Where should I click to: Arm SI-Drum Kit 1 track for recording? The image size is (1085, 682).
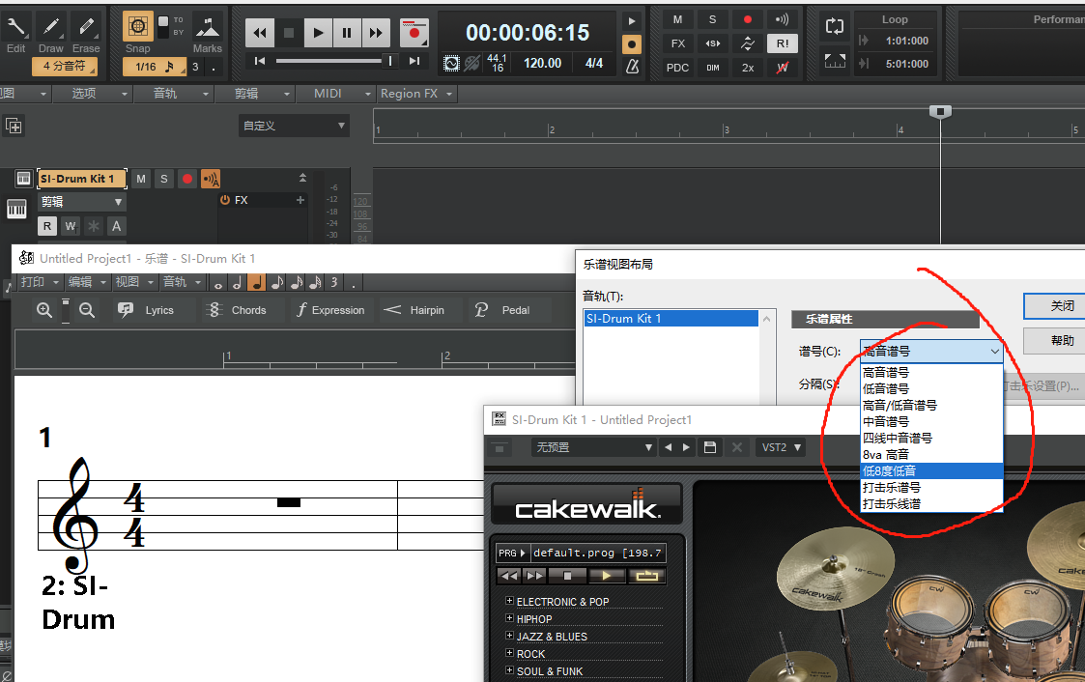[x=186, y=179]
